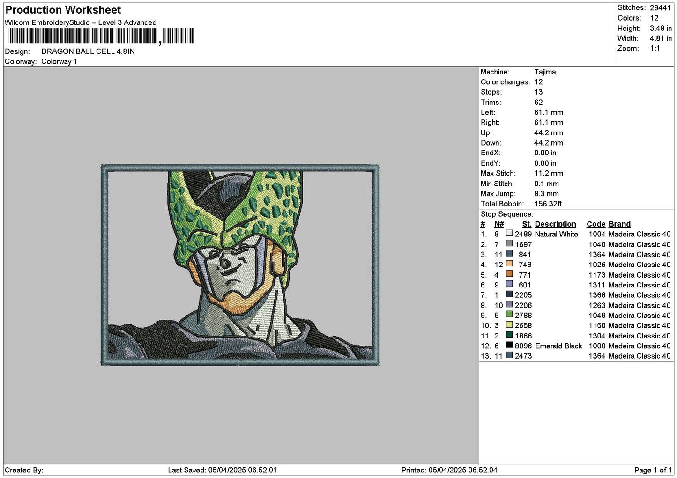Click the peach swatch for code 1026
Screen dimensions: 677x478
(x=509, y=264)
